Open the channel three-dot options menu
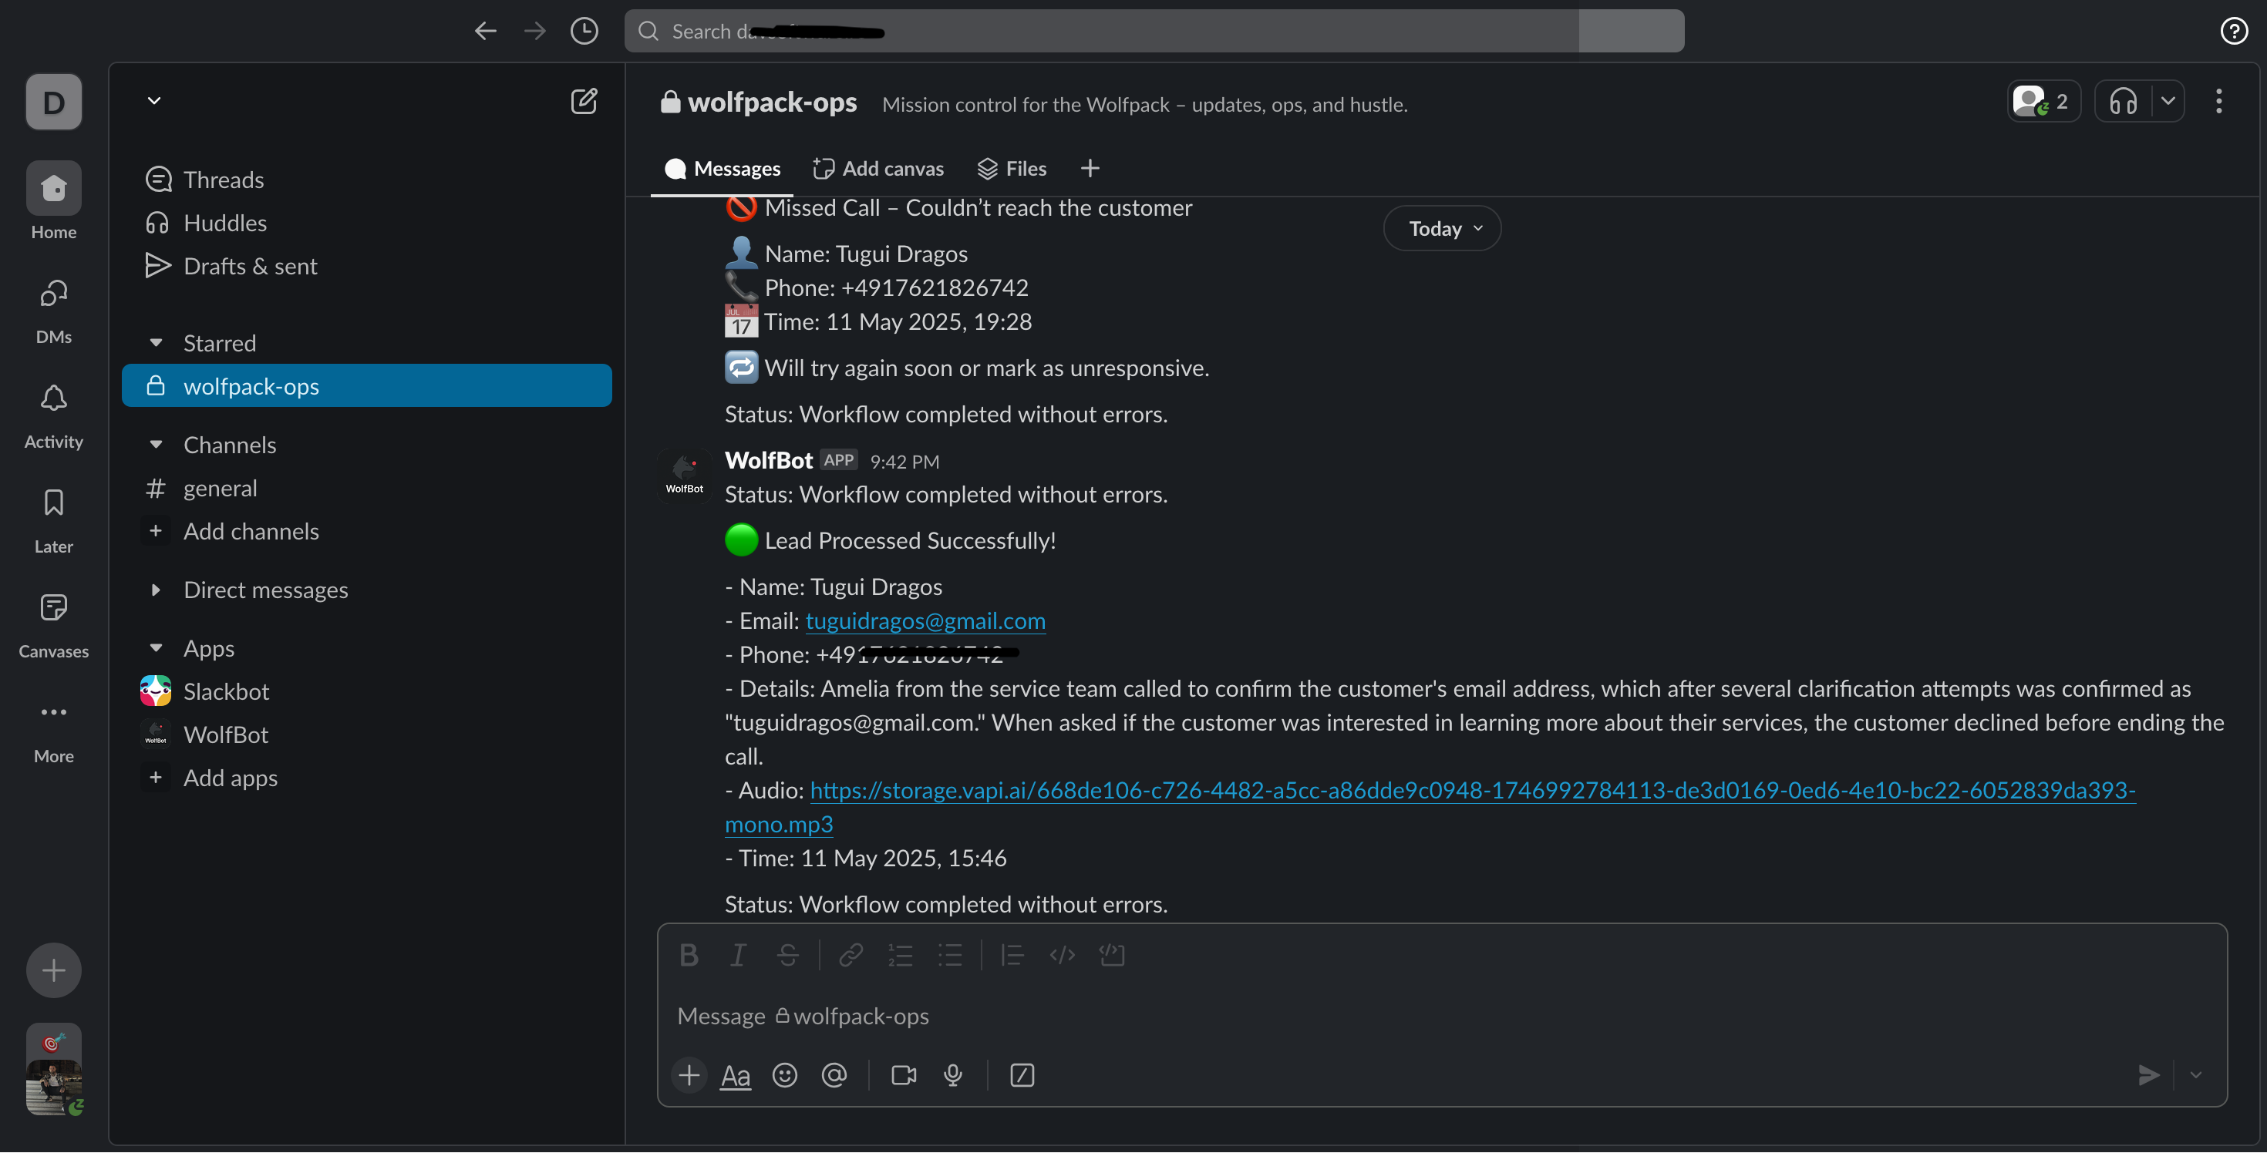Image resolution: width=2267 pixels, height=1153 pixels. pos(2218,102)
